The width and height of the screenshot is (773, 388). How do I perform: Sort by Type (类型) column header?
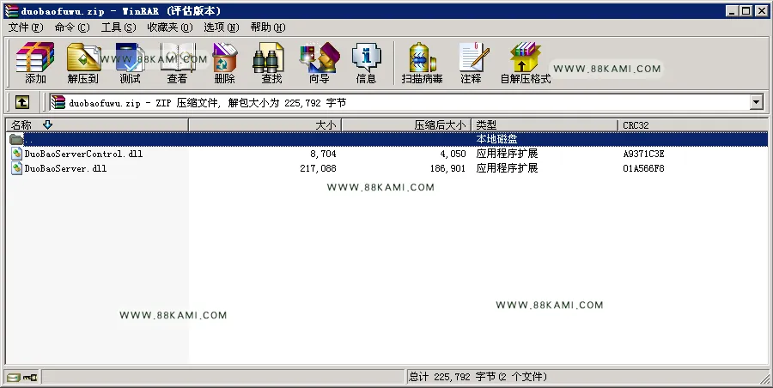(545, 125)
